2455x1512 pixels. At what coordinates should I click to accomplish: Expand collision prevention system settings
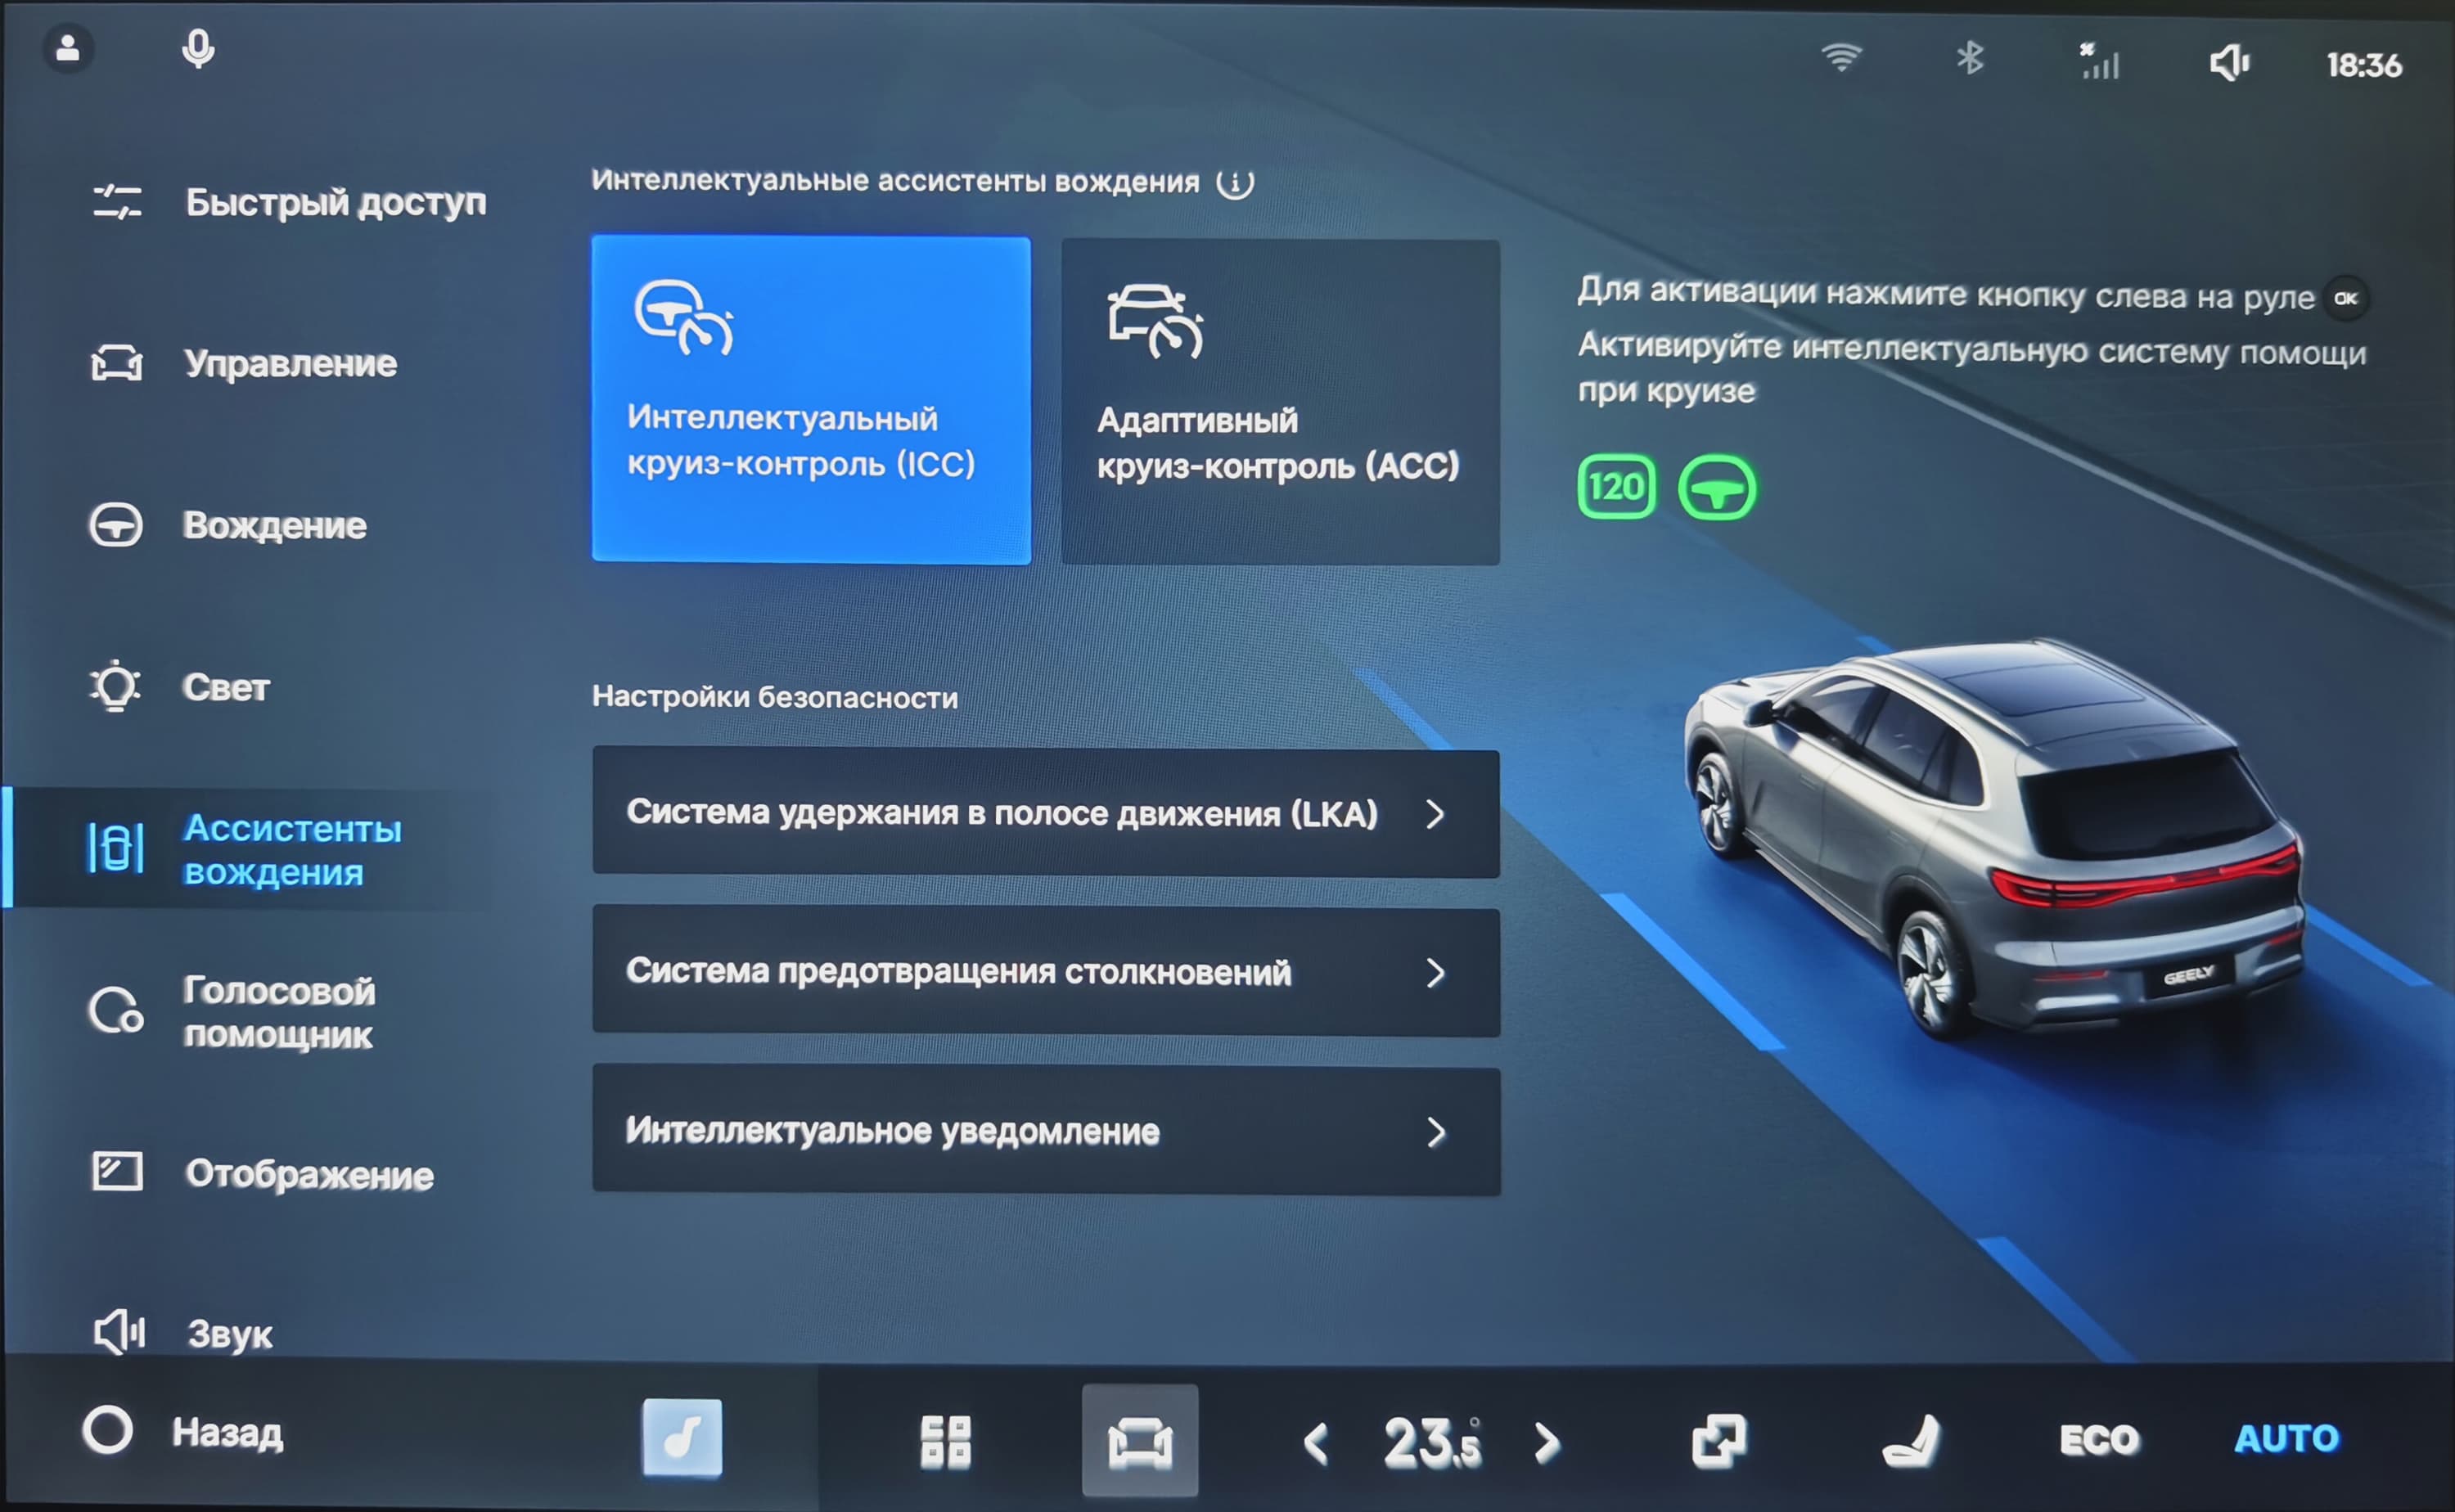click(1045, 972)
